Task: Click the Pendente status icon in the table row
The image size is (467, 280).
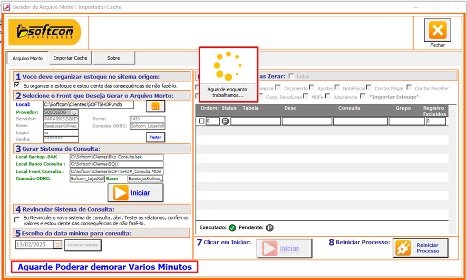Action: coord(225,121)
